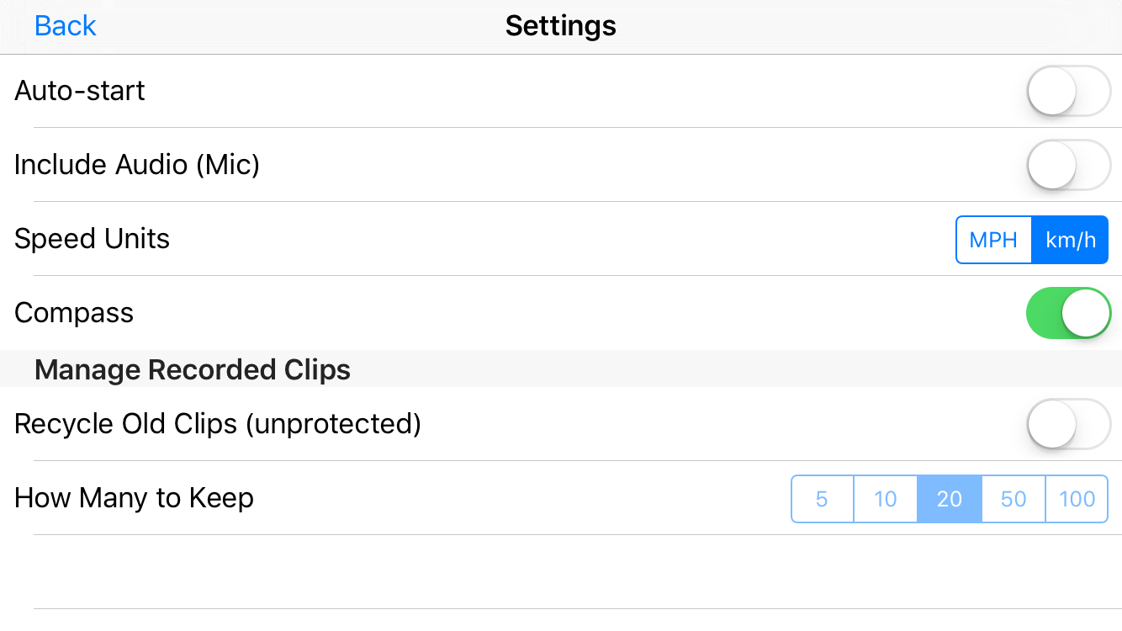Click the How Many to Keep label

pos(135,498)
